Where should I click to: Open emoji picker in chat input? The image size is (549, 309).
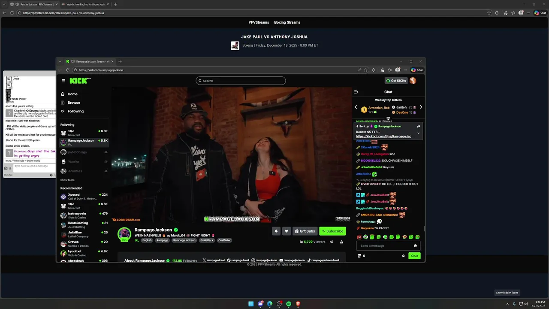click(415, 246)
